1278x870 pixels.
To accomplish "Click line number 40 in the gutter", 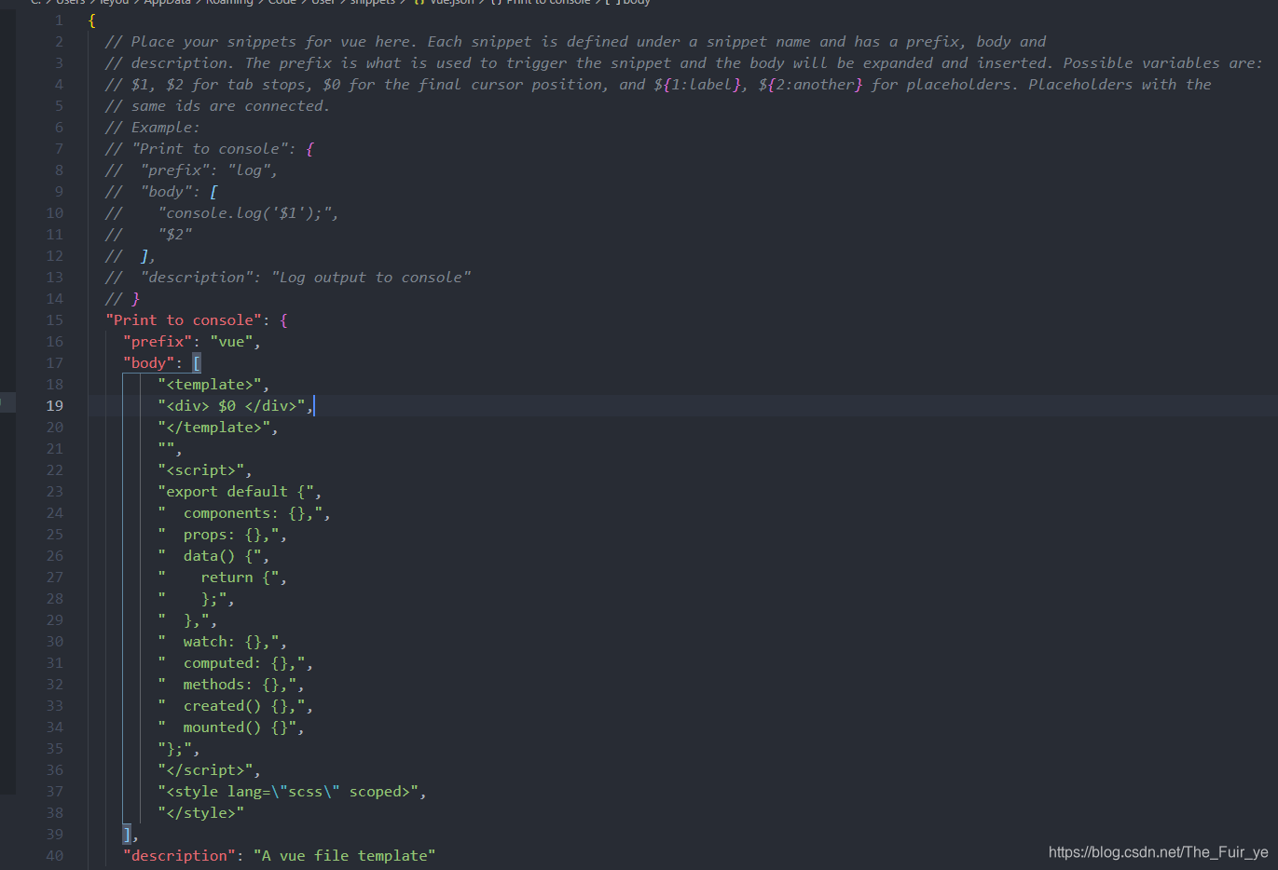I will [55, 856].
